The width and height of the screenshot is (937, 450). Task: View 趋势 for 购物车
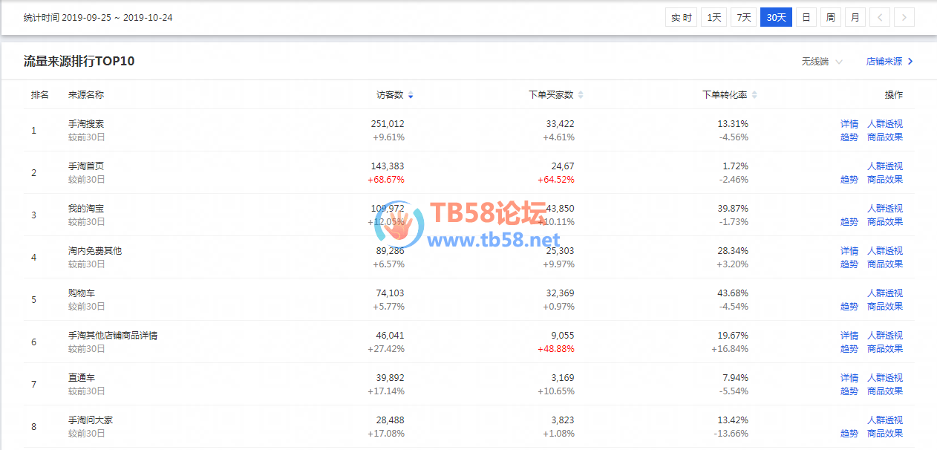coord(849,307)
